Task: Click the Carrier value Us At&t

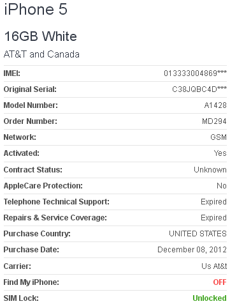Action: (x=214, y=266)
